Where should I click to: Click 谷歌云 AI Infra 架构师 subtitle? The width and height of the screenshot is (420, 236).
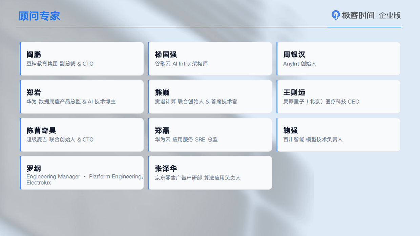pyautogui.click(x=181, y=64)
